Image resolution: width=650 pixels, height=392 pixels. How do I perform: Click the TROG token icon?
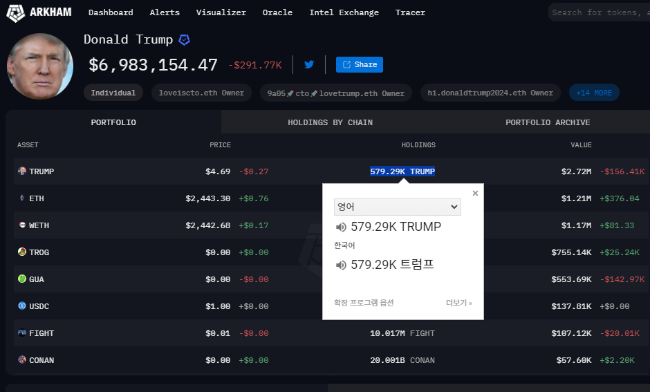point(22,252)
